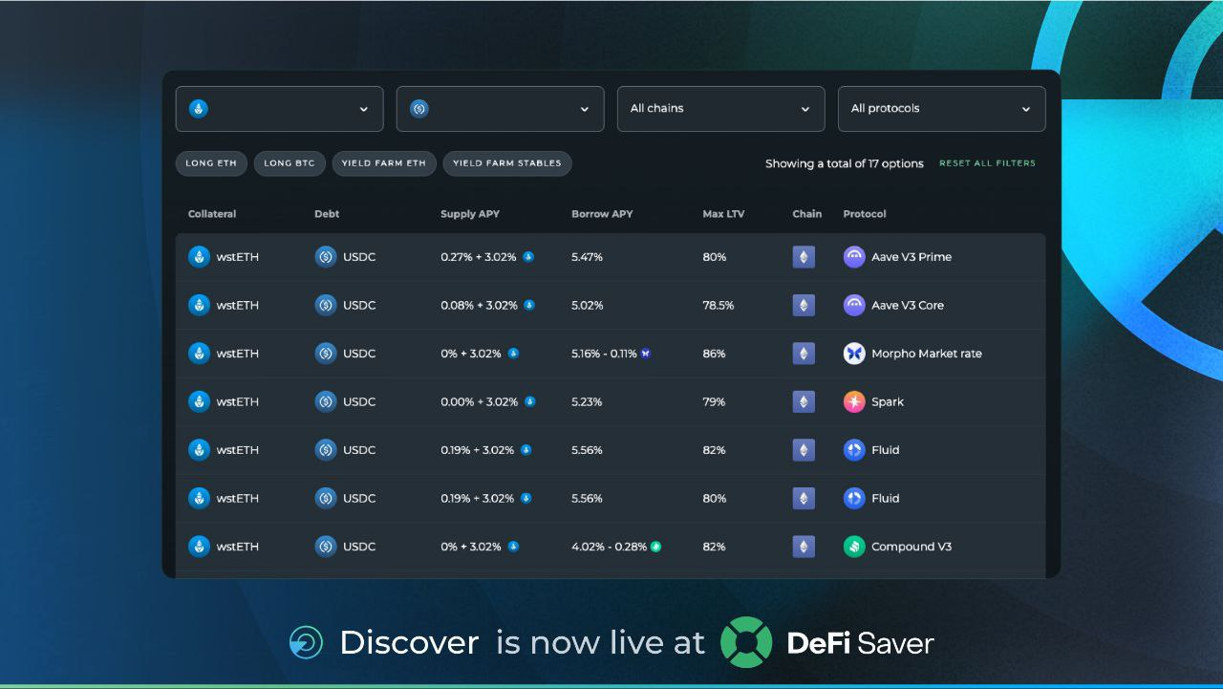Sort by the Borrow APY column header
1223x689 pixels.
(602, 214)
